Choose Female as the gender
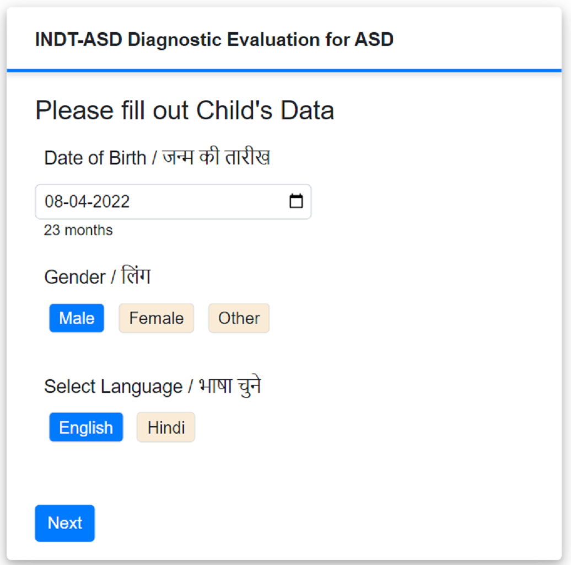The image size is (571, 565). (x=156, y=318)
